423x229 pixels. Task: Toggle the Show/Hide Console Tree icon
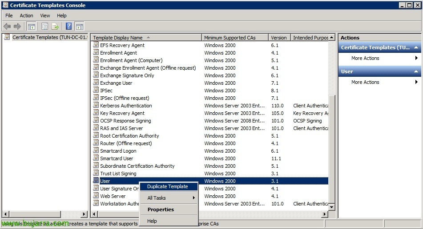(31, 26)
